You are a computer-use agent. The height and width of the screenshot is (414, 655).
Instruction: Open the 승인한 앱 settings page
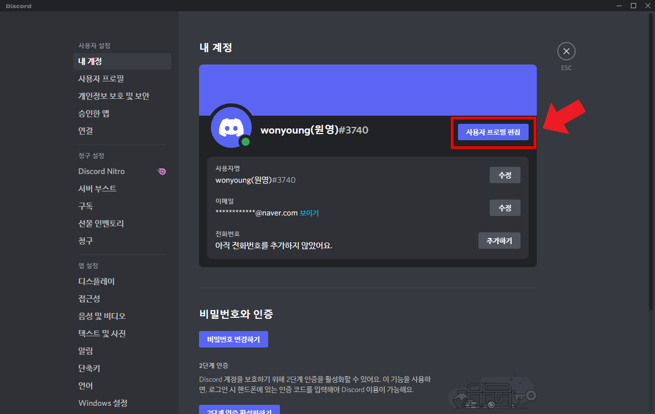122,114
